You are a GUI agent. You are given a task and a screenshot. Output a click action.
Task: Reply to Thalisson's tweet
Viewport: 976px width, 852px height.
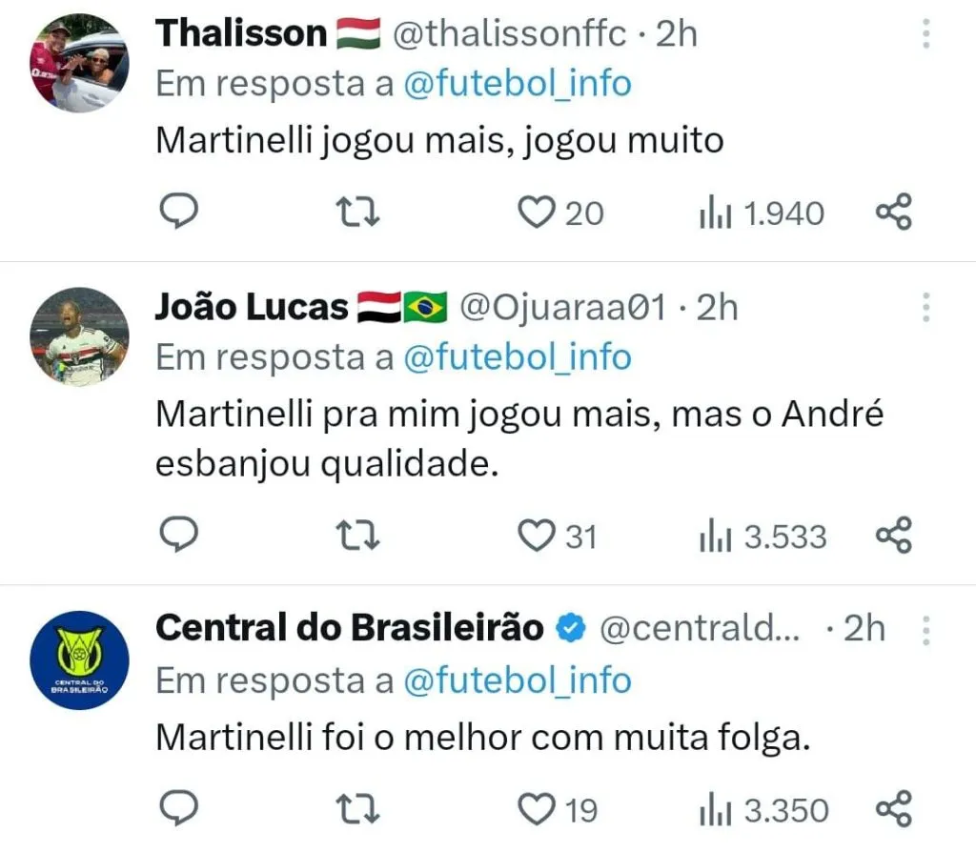(177, 213)
